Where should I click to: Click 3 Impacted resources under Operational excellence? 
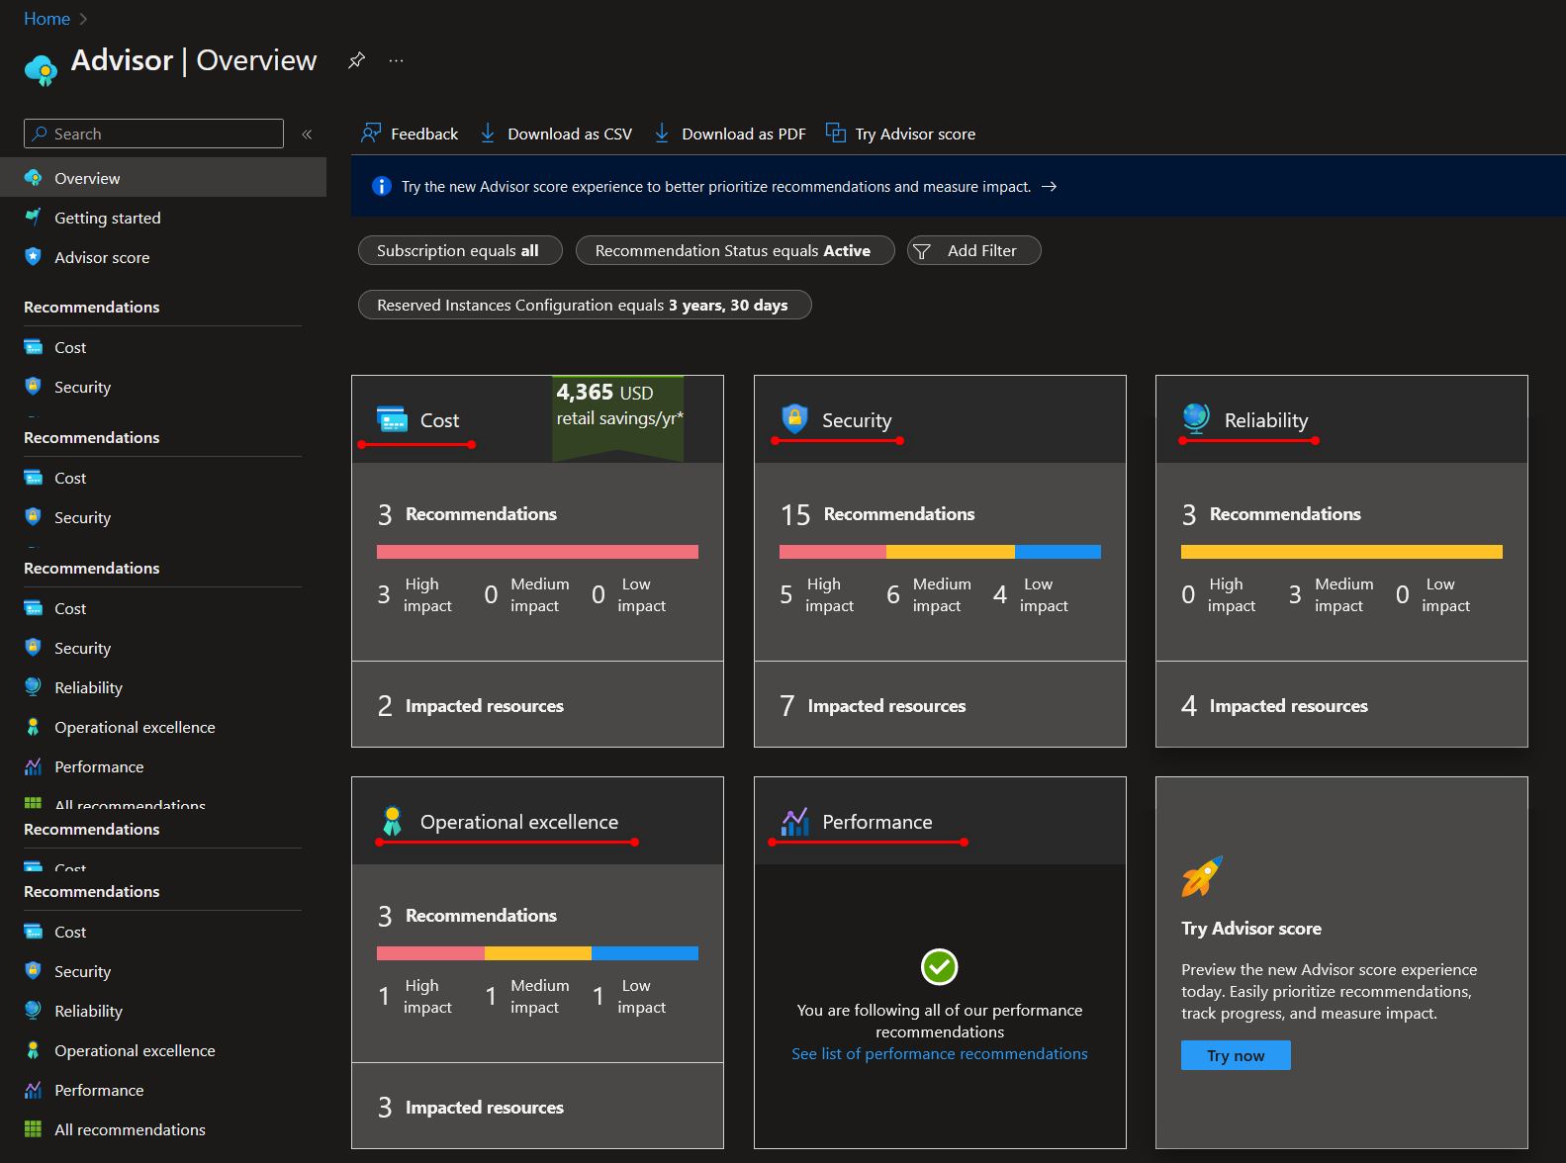pos(471,1108)
